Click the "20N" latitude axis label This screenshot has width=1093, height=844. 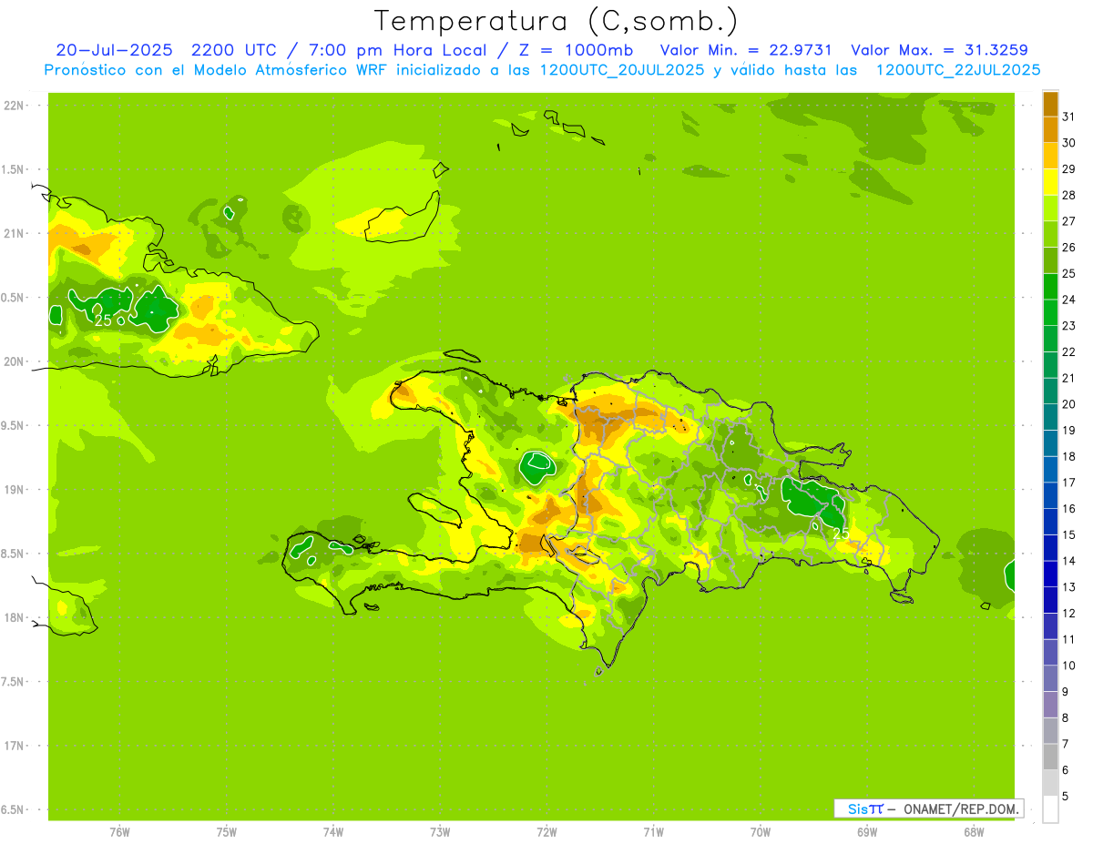point(14,361)
